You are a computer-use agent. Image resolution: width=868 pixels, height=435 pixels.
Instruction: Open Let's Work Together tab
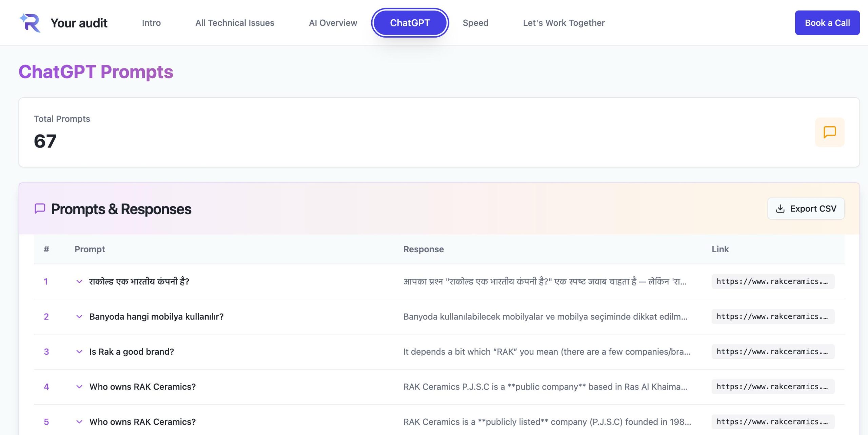click(x=564, y=23)
